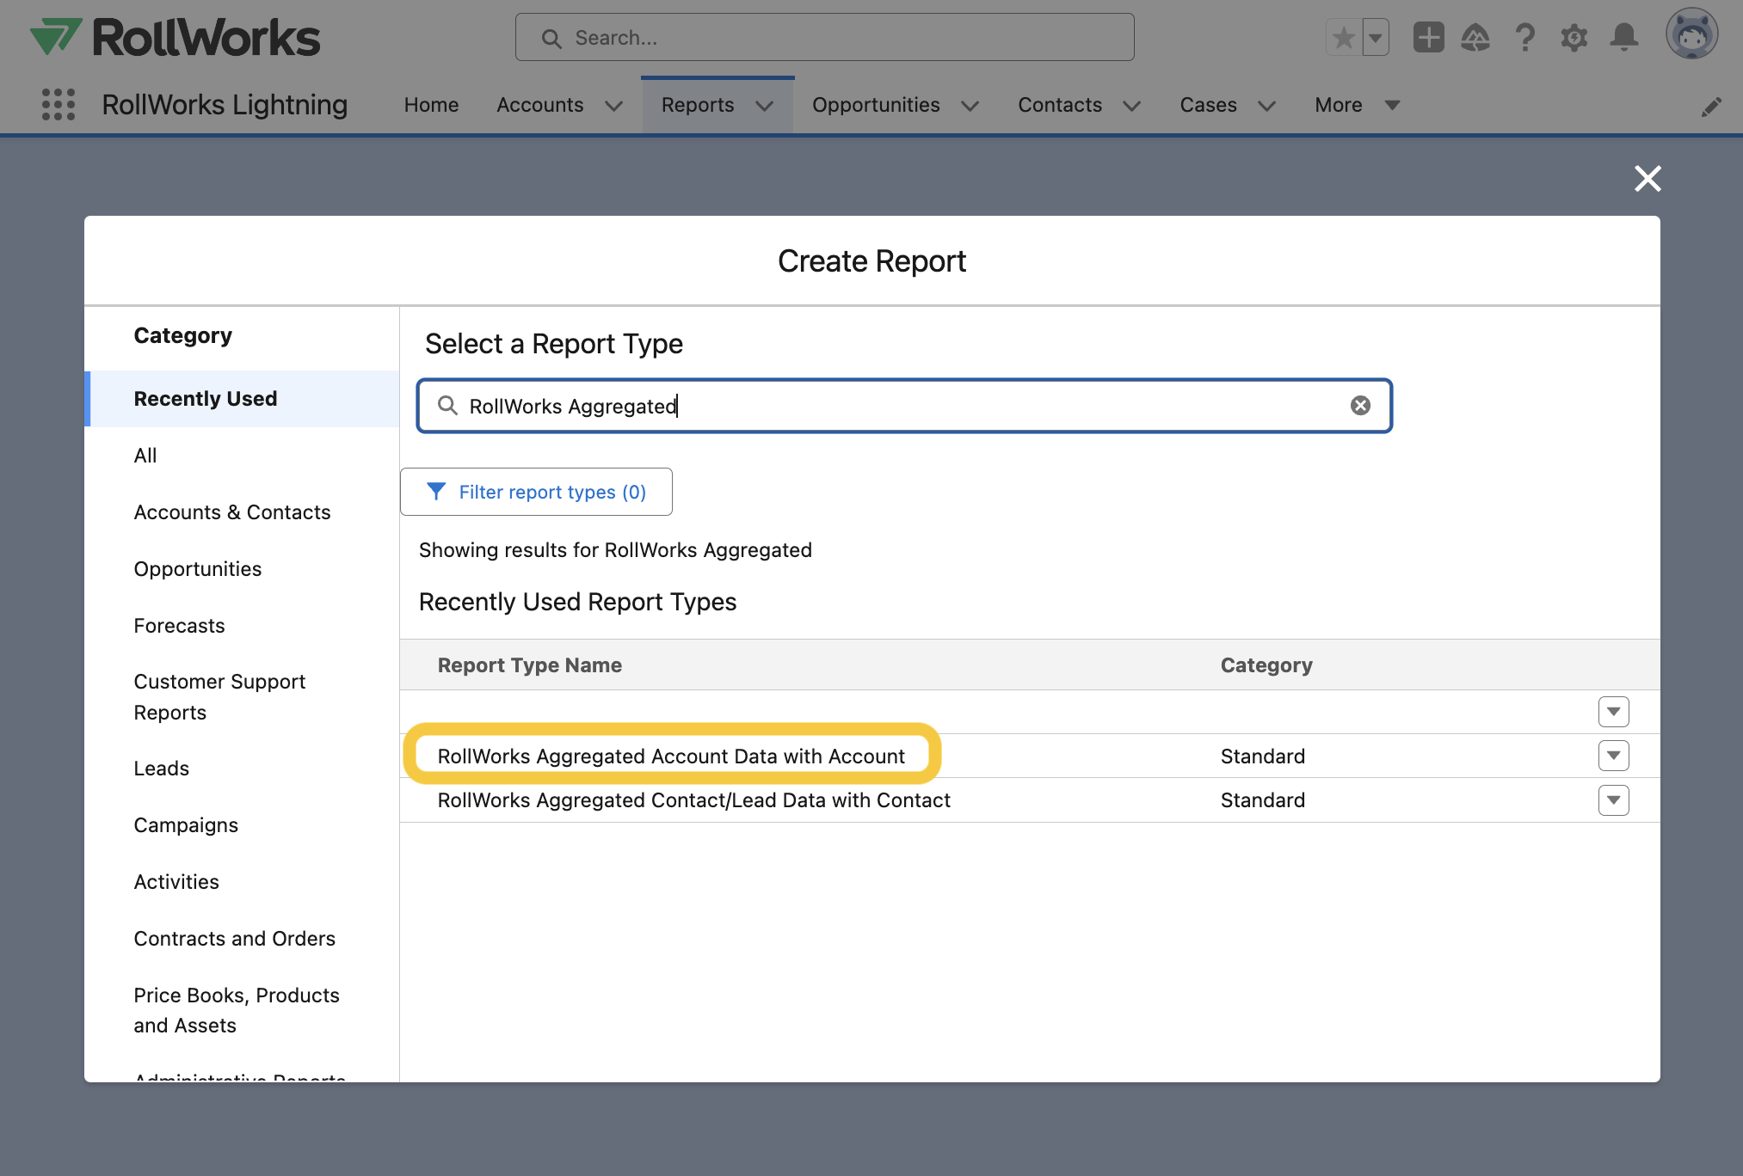Viewport: 1743px width, 1176px height.
Task: Click Filter report types (0) button
Action: click(x=536, y=492)
